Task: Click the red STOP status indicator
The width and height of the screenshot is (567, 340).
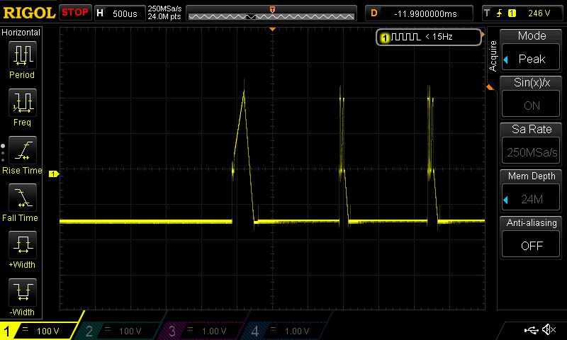Action: 75,13
